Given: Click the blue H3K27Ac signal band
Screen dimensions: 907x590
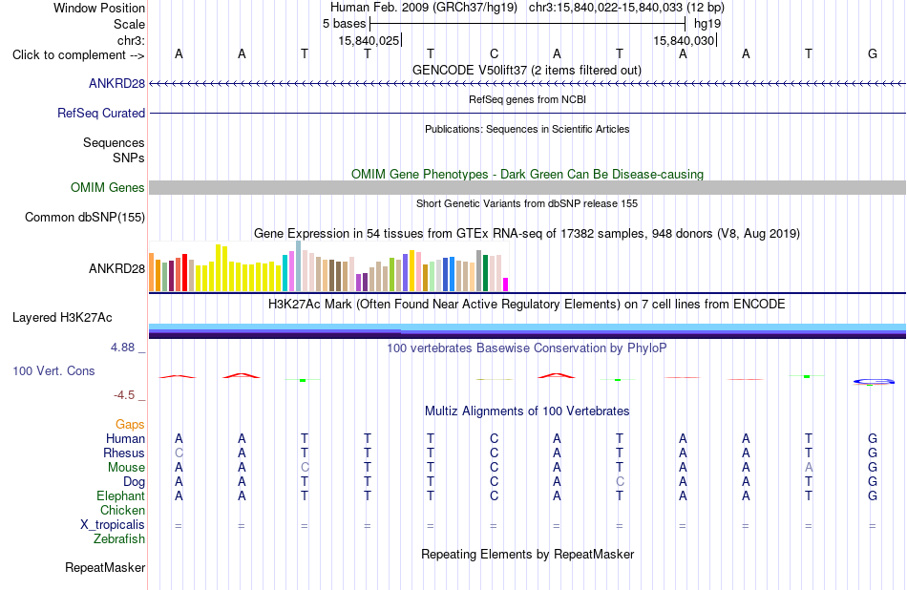Looking at the screenshot, I should pos(527,330).
